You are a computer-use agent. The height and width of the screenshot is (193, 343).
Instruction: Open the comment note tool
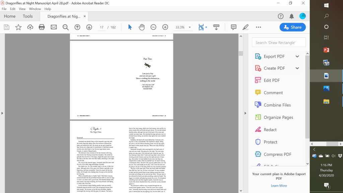pos(233,27)
